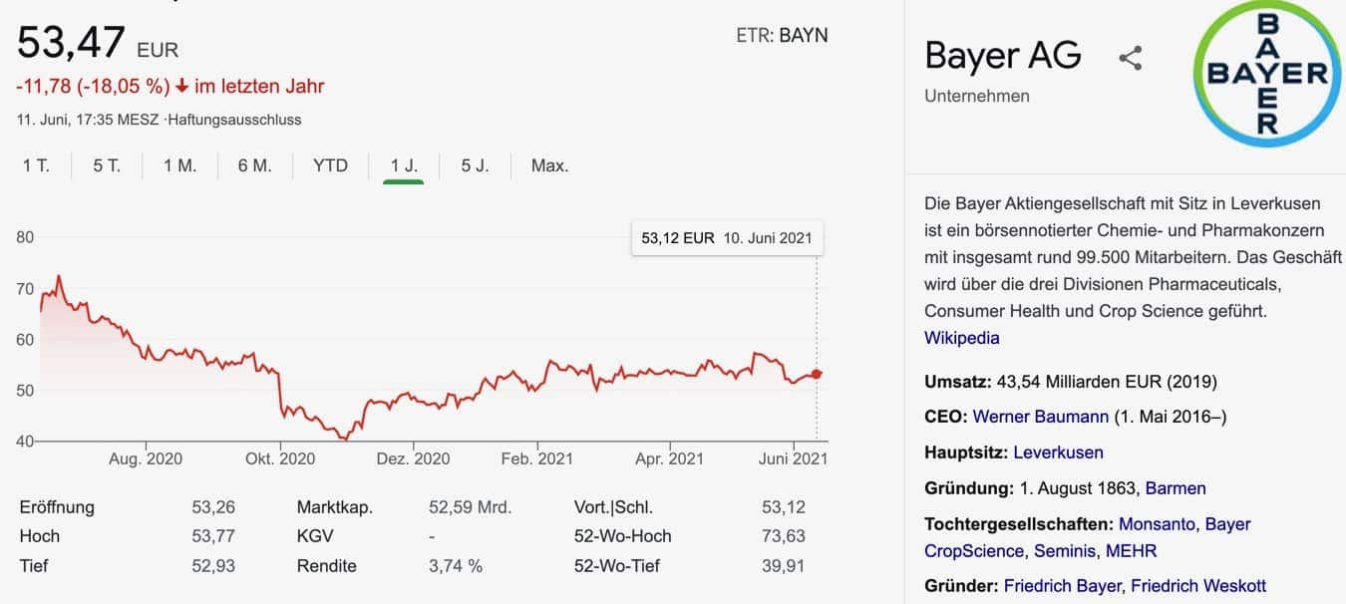Click the -11,78 (-18,05 %) change text
This screenshot has width=1346, height=604.
point(93,87)
